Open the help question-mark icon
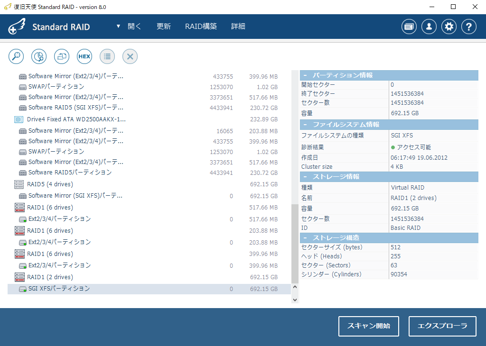This screenshot has height=346, width=486. point(468,27)
